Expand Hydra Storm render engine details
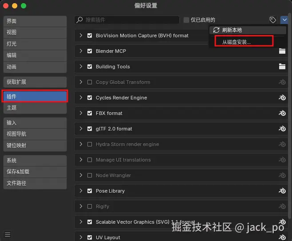The height and width of the screenshot is (241, 292). point(81,144)
